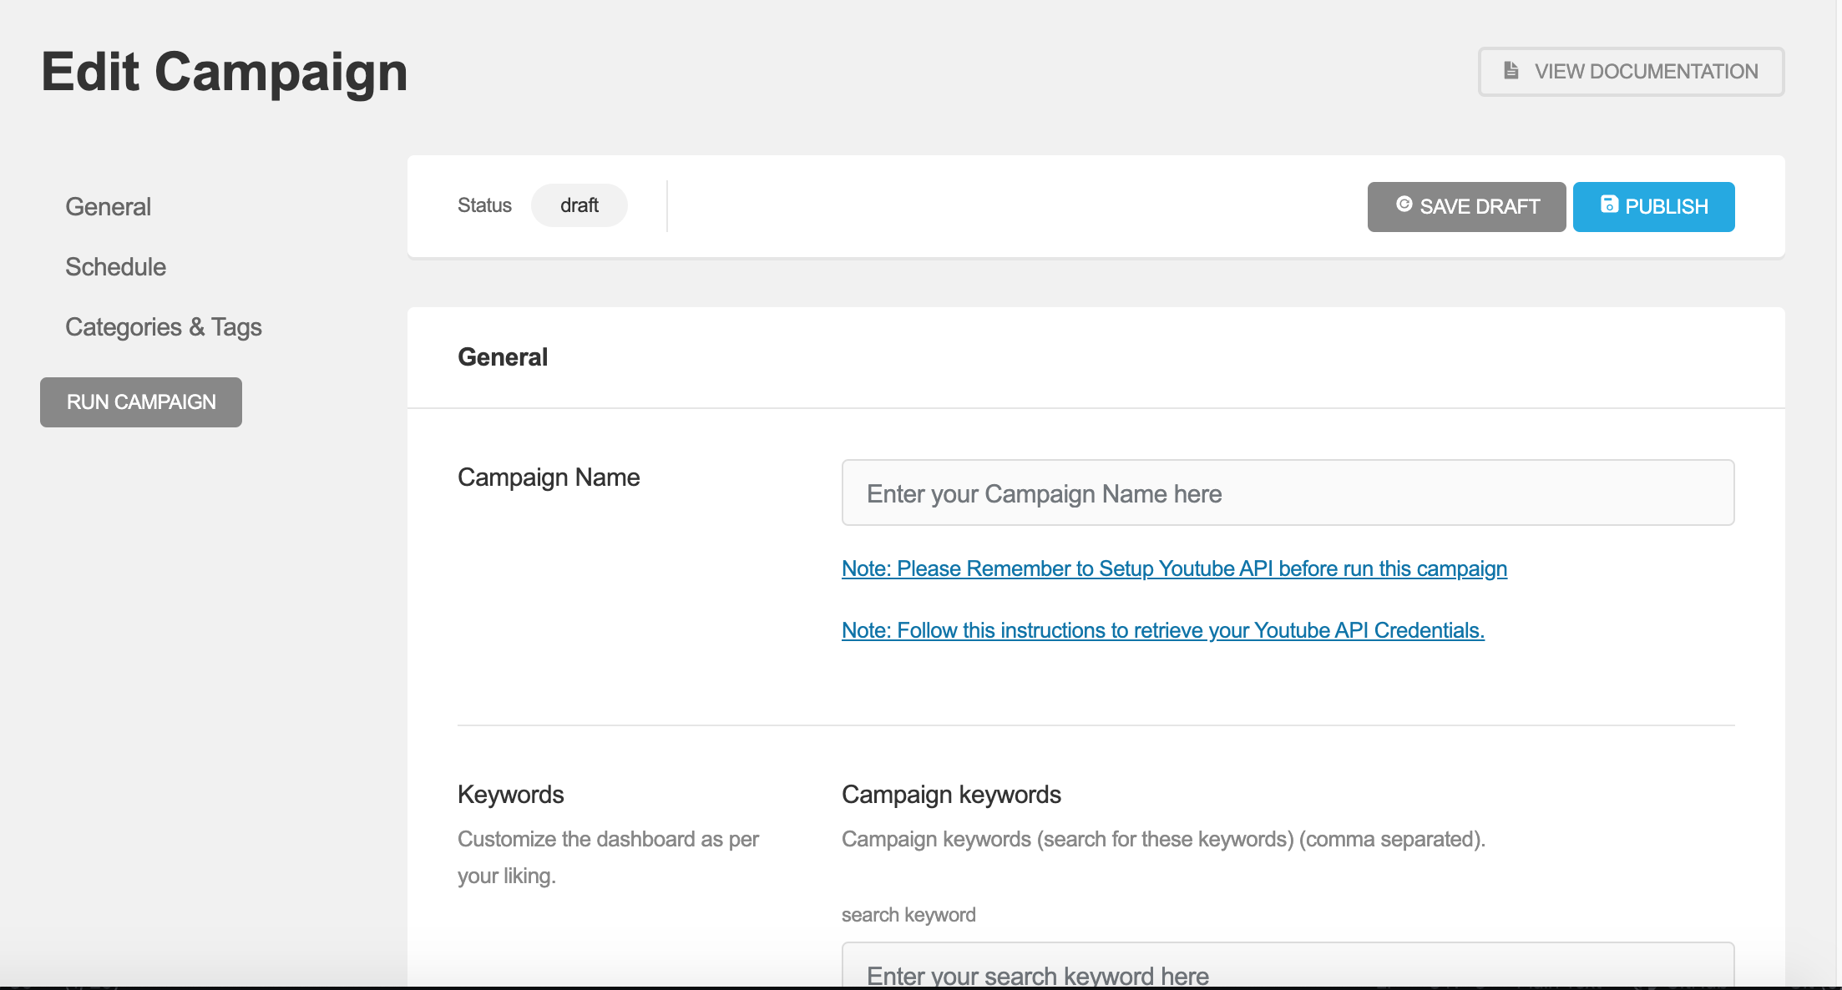Image resolution: width=1842 pixels, height=990 pixels.
Task: Click the draft status badge
Action: [579, 205]
